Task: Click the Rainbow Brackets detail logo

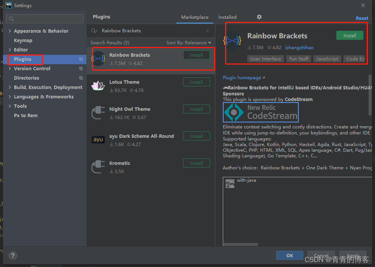Action: [232, 41]
